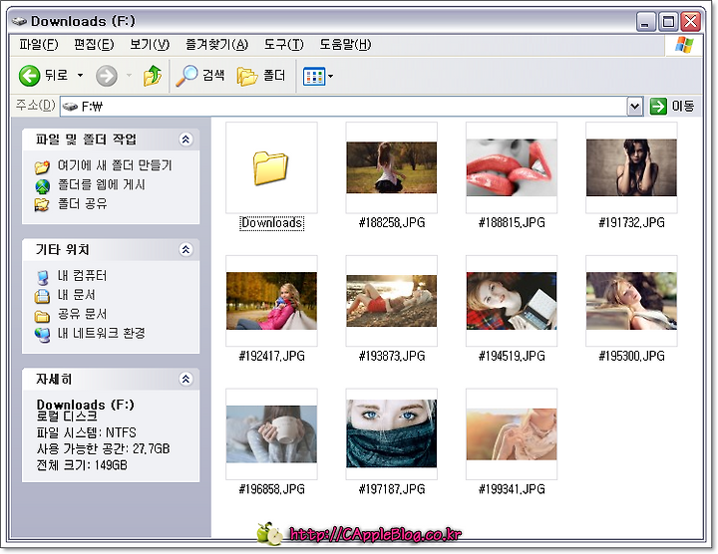Screen dimensions: 718x554
Task: Open the 편집(E) menu
Action: coord(94,45)
